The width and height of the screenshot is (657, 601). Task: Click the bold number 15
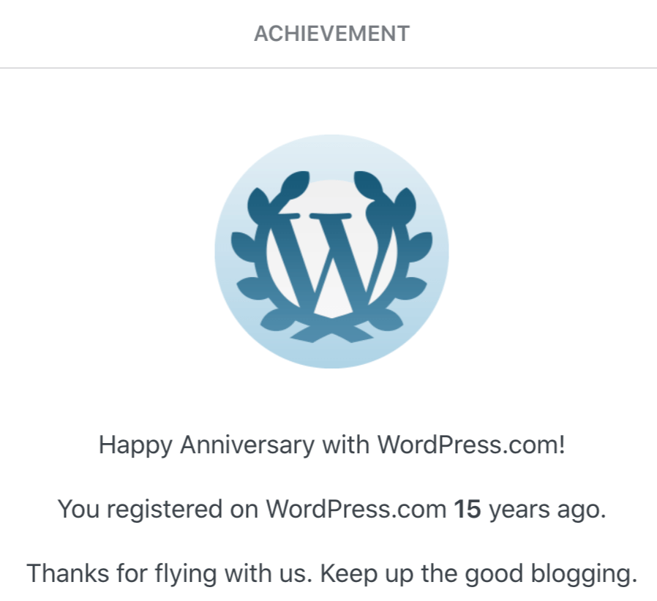click(468, 509)
